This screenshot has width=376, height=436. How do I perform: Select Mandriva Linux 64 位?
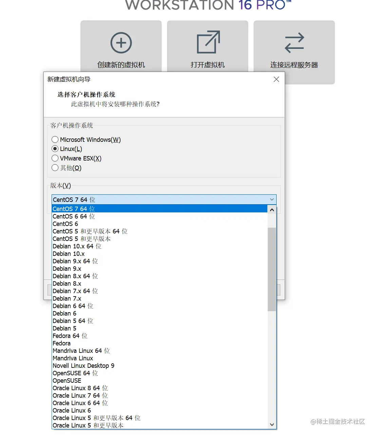click(x=159, y=350)
